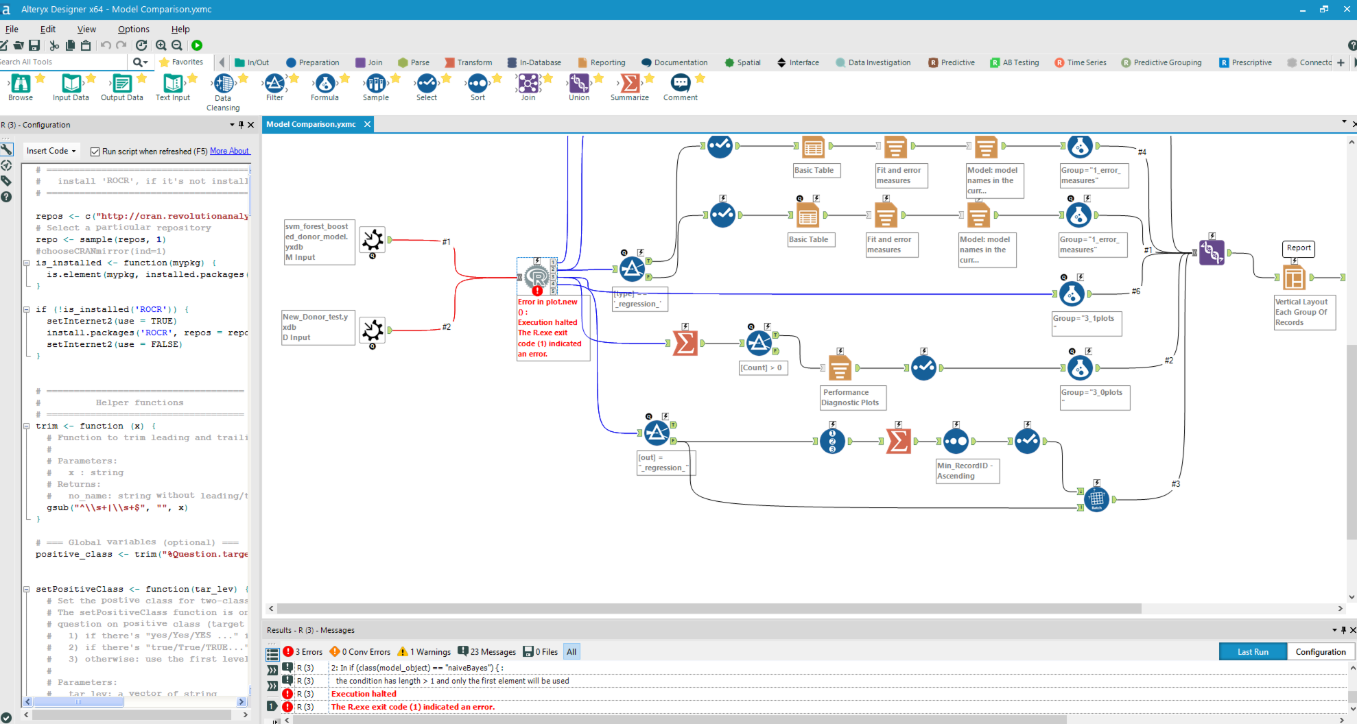Toggle the favorite star beside the Browse tool
Image resolution: width=1357 pixels, height=724 pixels.
(40, 78)
